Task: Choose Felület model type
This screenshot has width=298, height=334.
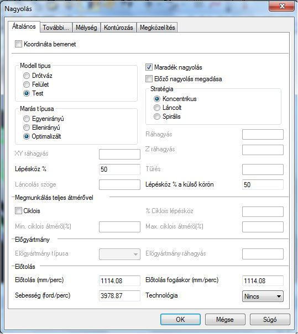Action: [27, 84]
